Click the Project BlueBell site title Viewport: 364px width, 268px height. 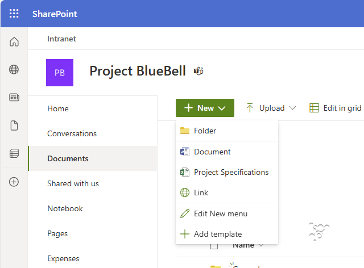pyautogui.click(x=138, y=71)
